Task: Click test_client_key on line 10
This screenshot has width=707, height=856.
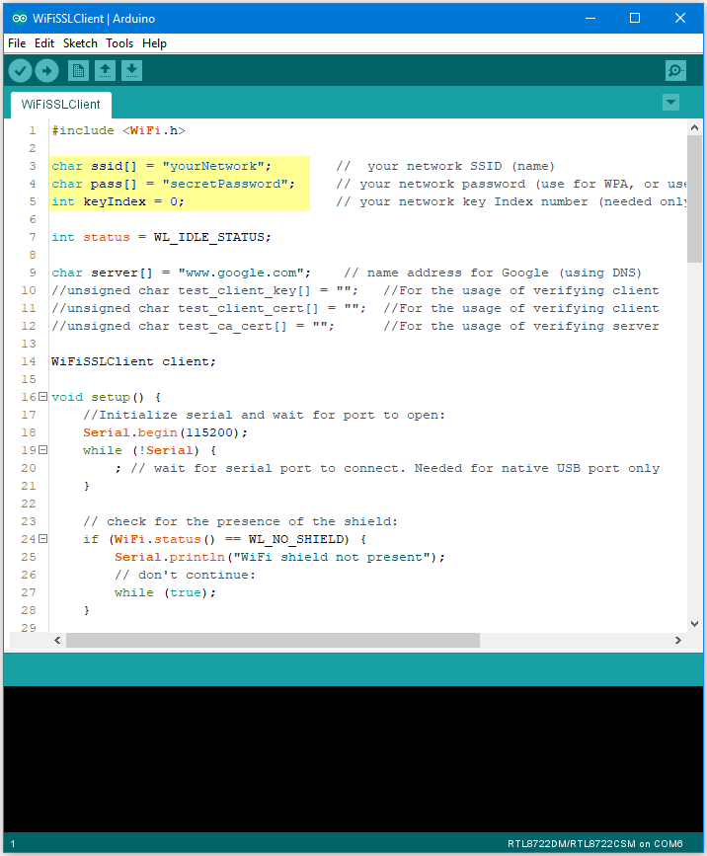Action: pyautogui.click(x=237, y=290)
